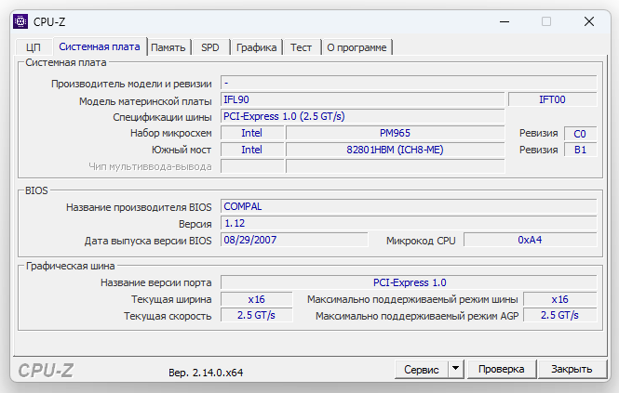Click the BIOS date value 08/29/2007
The width and height of the screenshot is (619, 393).
[x=294, y=240]
